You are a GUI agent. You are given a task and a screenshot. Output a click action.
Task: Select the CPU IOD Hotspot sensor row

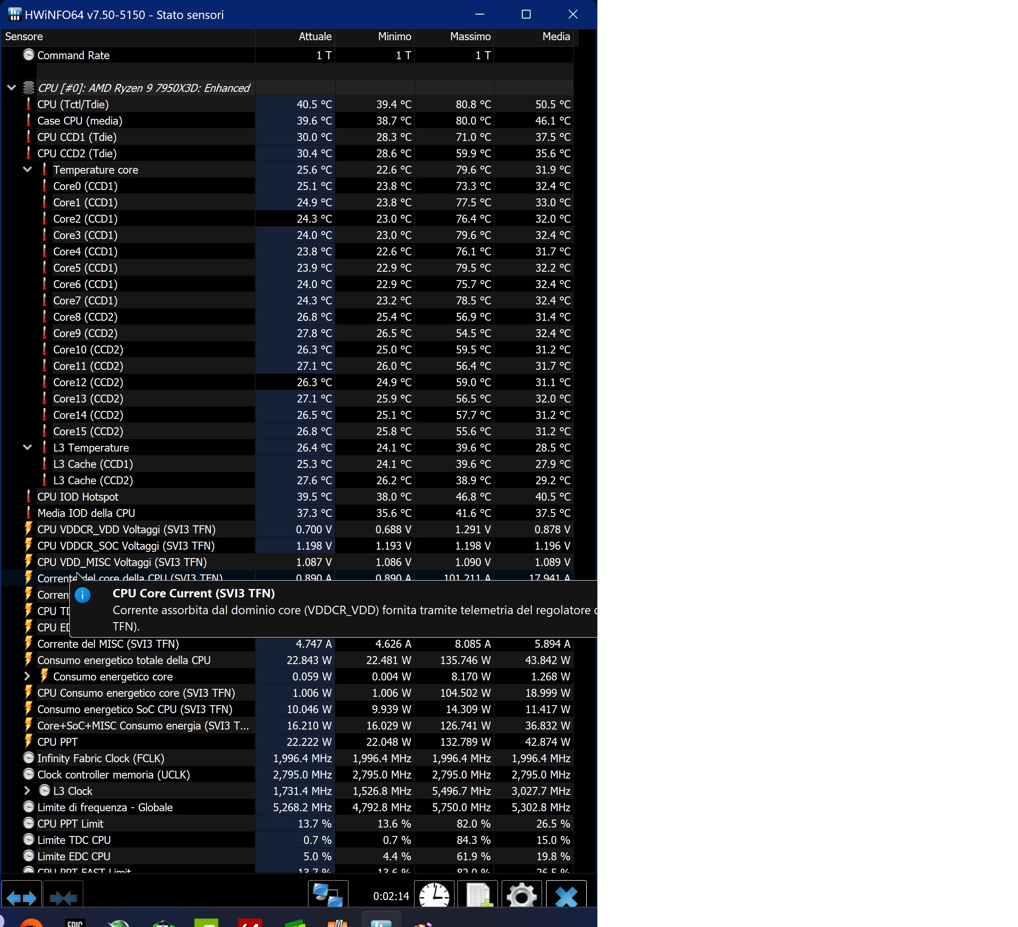pos(78,497)
